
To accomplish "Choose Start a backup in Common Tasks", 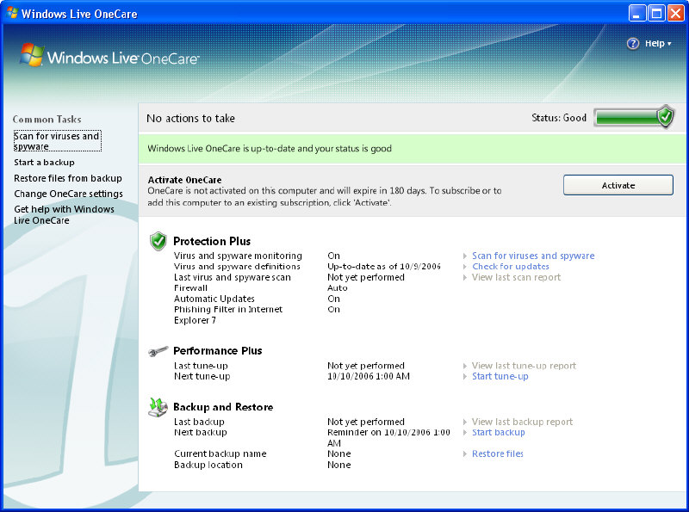I will click(45, 163).
